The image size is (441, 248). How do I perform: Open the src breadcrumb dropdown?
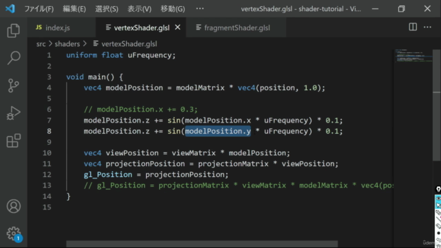click(x=41, y=44)
